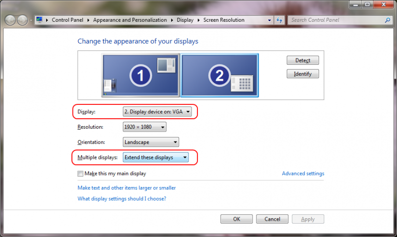The height and width of the screenshot is (237, 397).
Task: Select monitor 1 thumbnail
Action: click(140, 75)
